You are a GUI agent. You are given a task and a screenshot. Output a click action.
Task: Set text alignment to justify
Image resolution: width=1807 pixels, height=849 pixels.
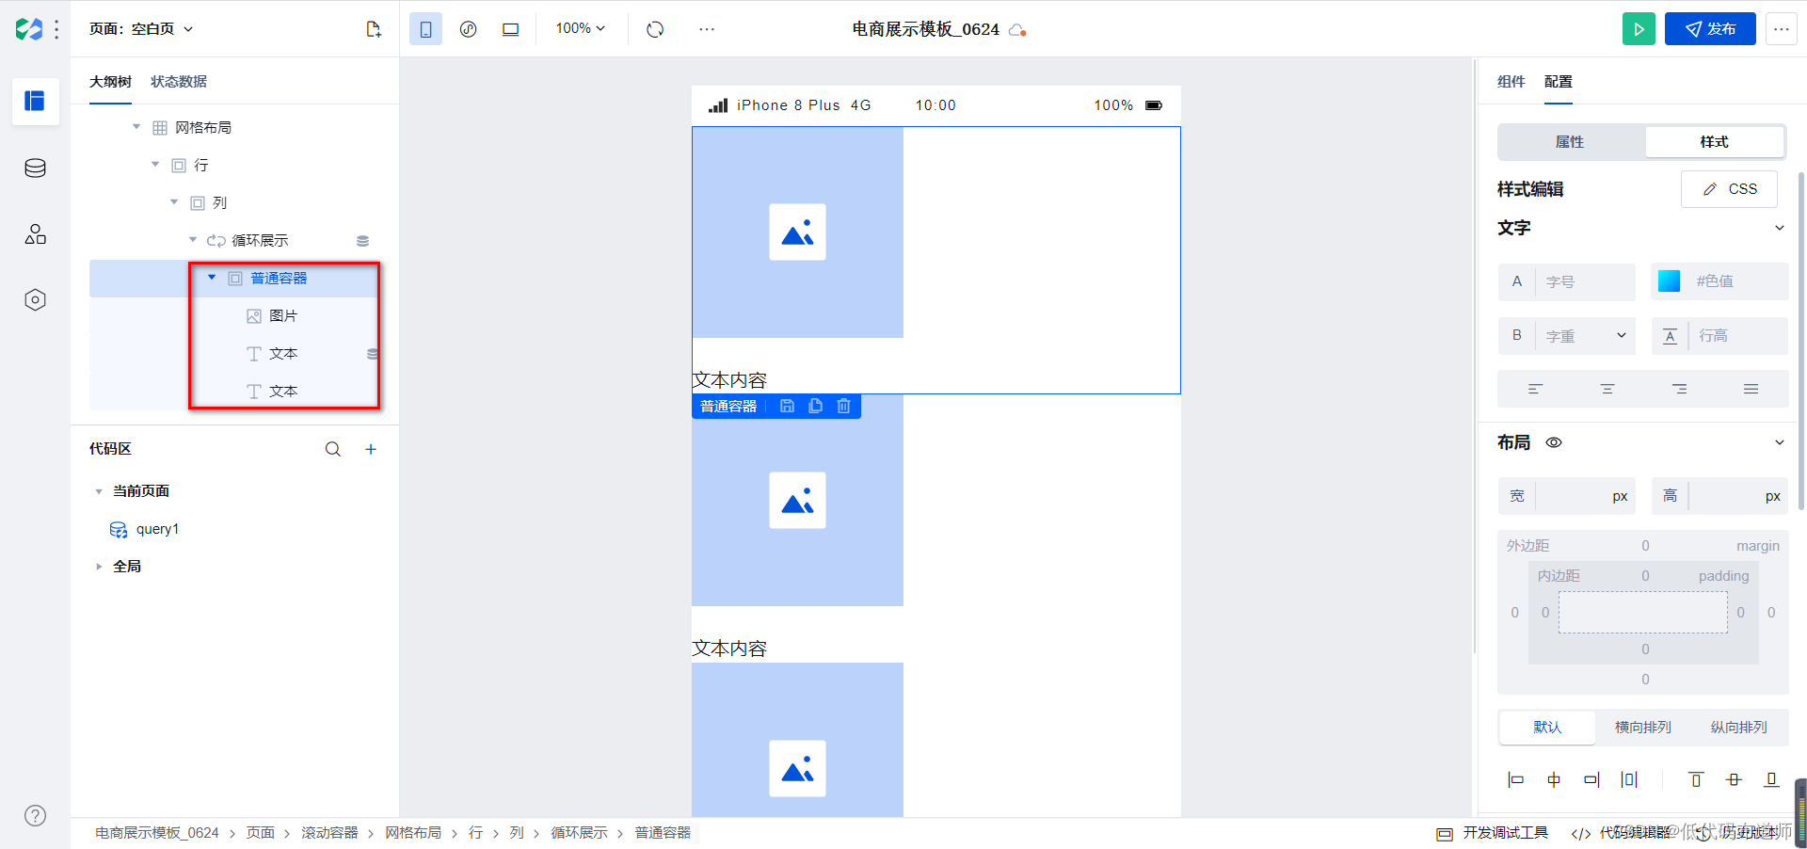pyautogui.click(x=1751, y=389)
